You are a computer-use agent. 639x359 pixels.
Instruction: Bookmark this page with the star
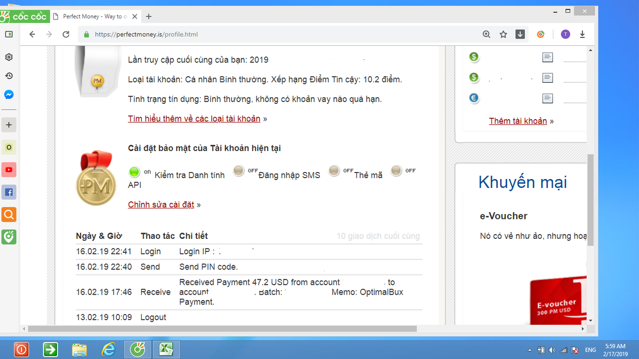click(503, 34)
